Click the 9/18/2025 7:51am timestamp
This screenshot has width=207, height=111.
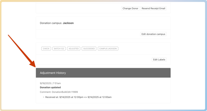50,83
